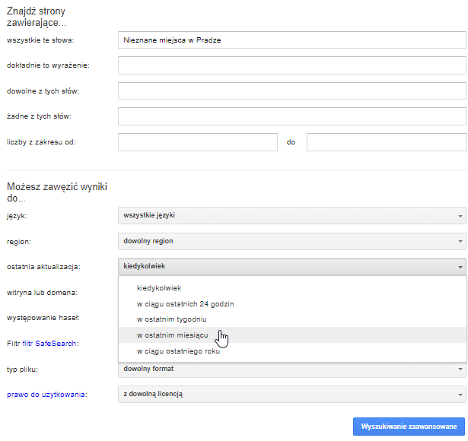Click the 'Wyszukiwanie zaawansowane' button

click(x=409, y=426)
